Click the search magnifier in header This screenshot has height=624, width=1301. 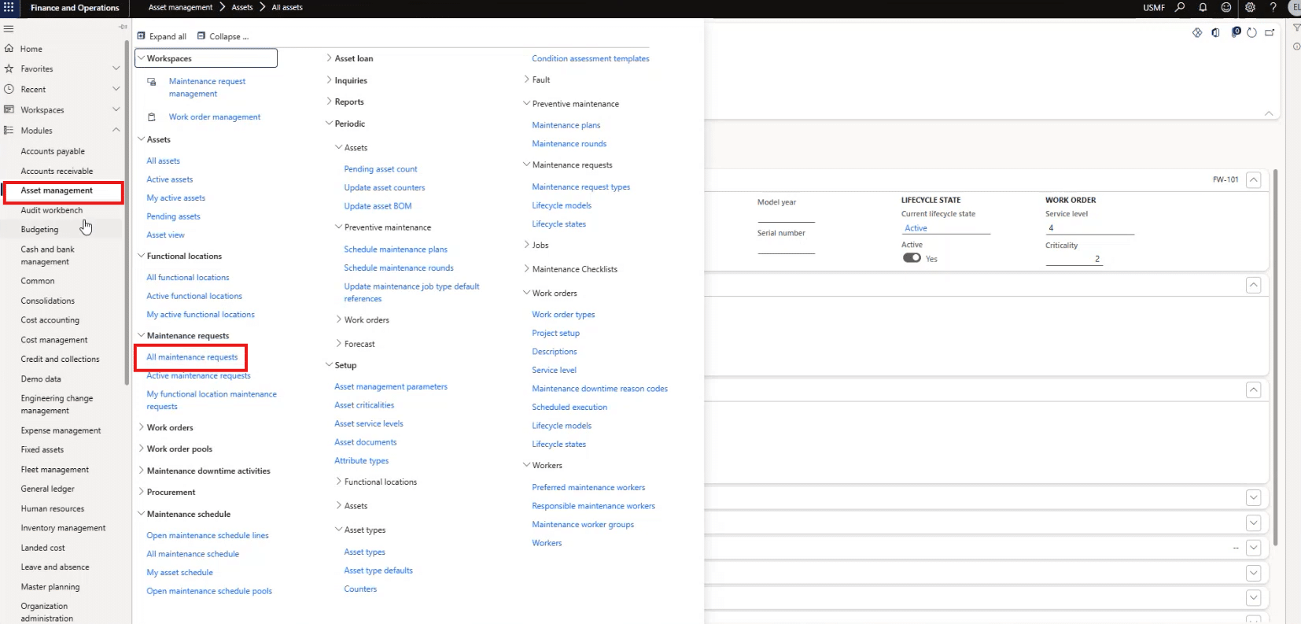[1180, 7]
